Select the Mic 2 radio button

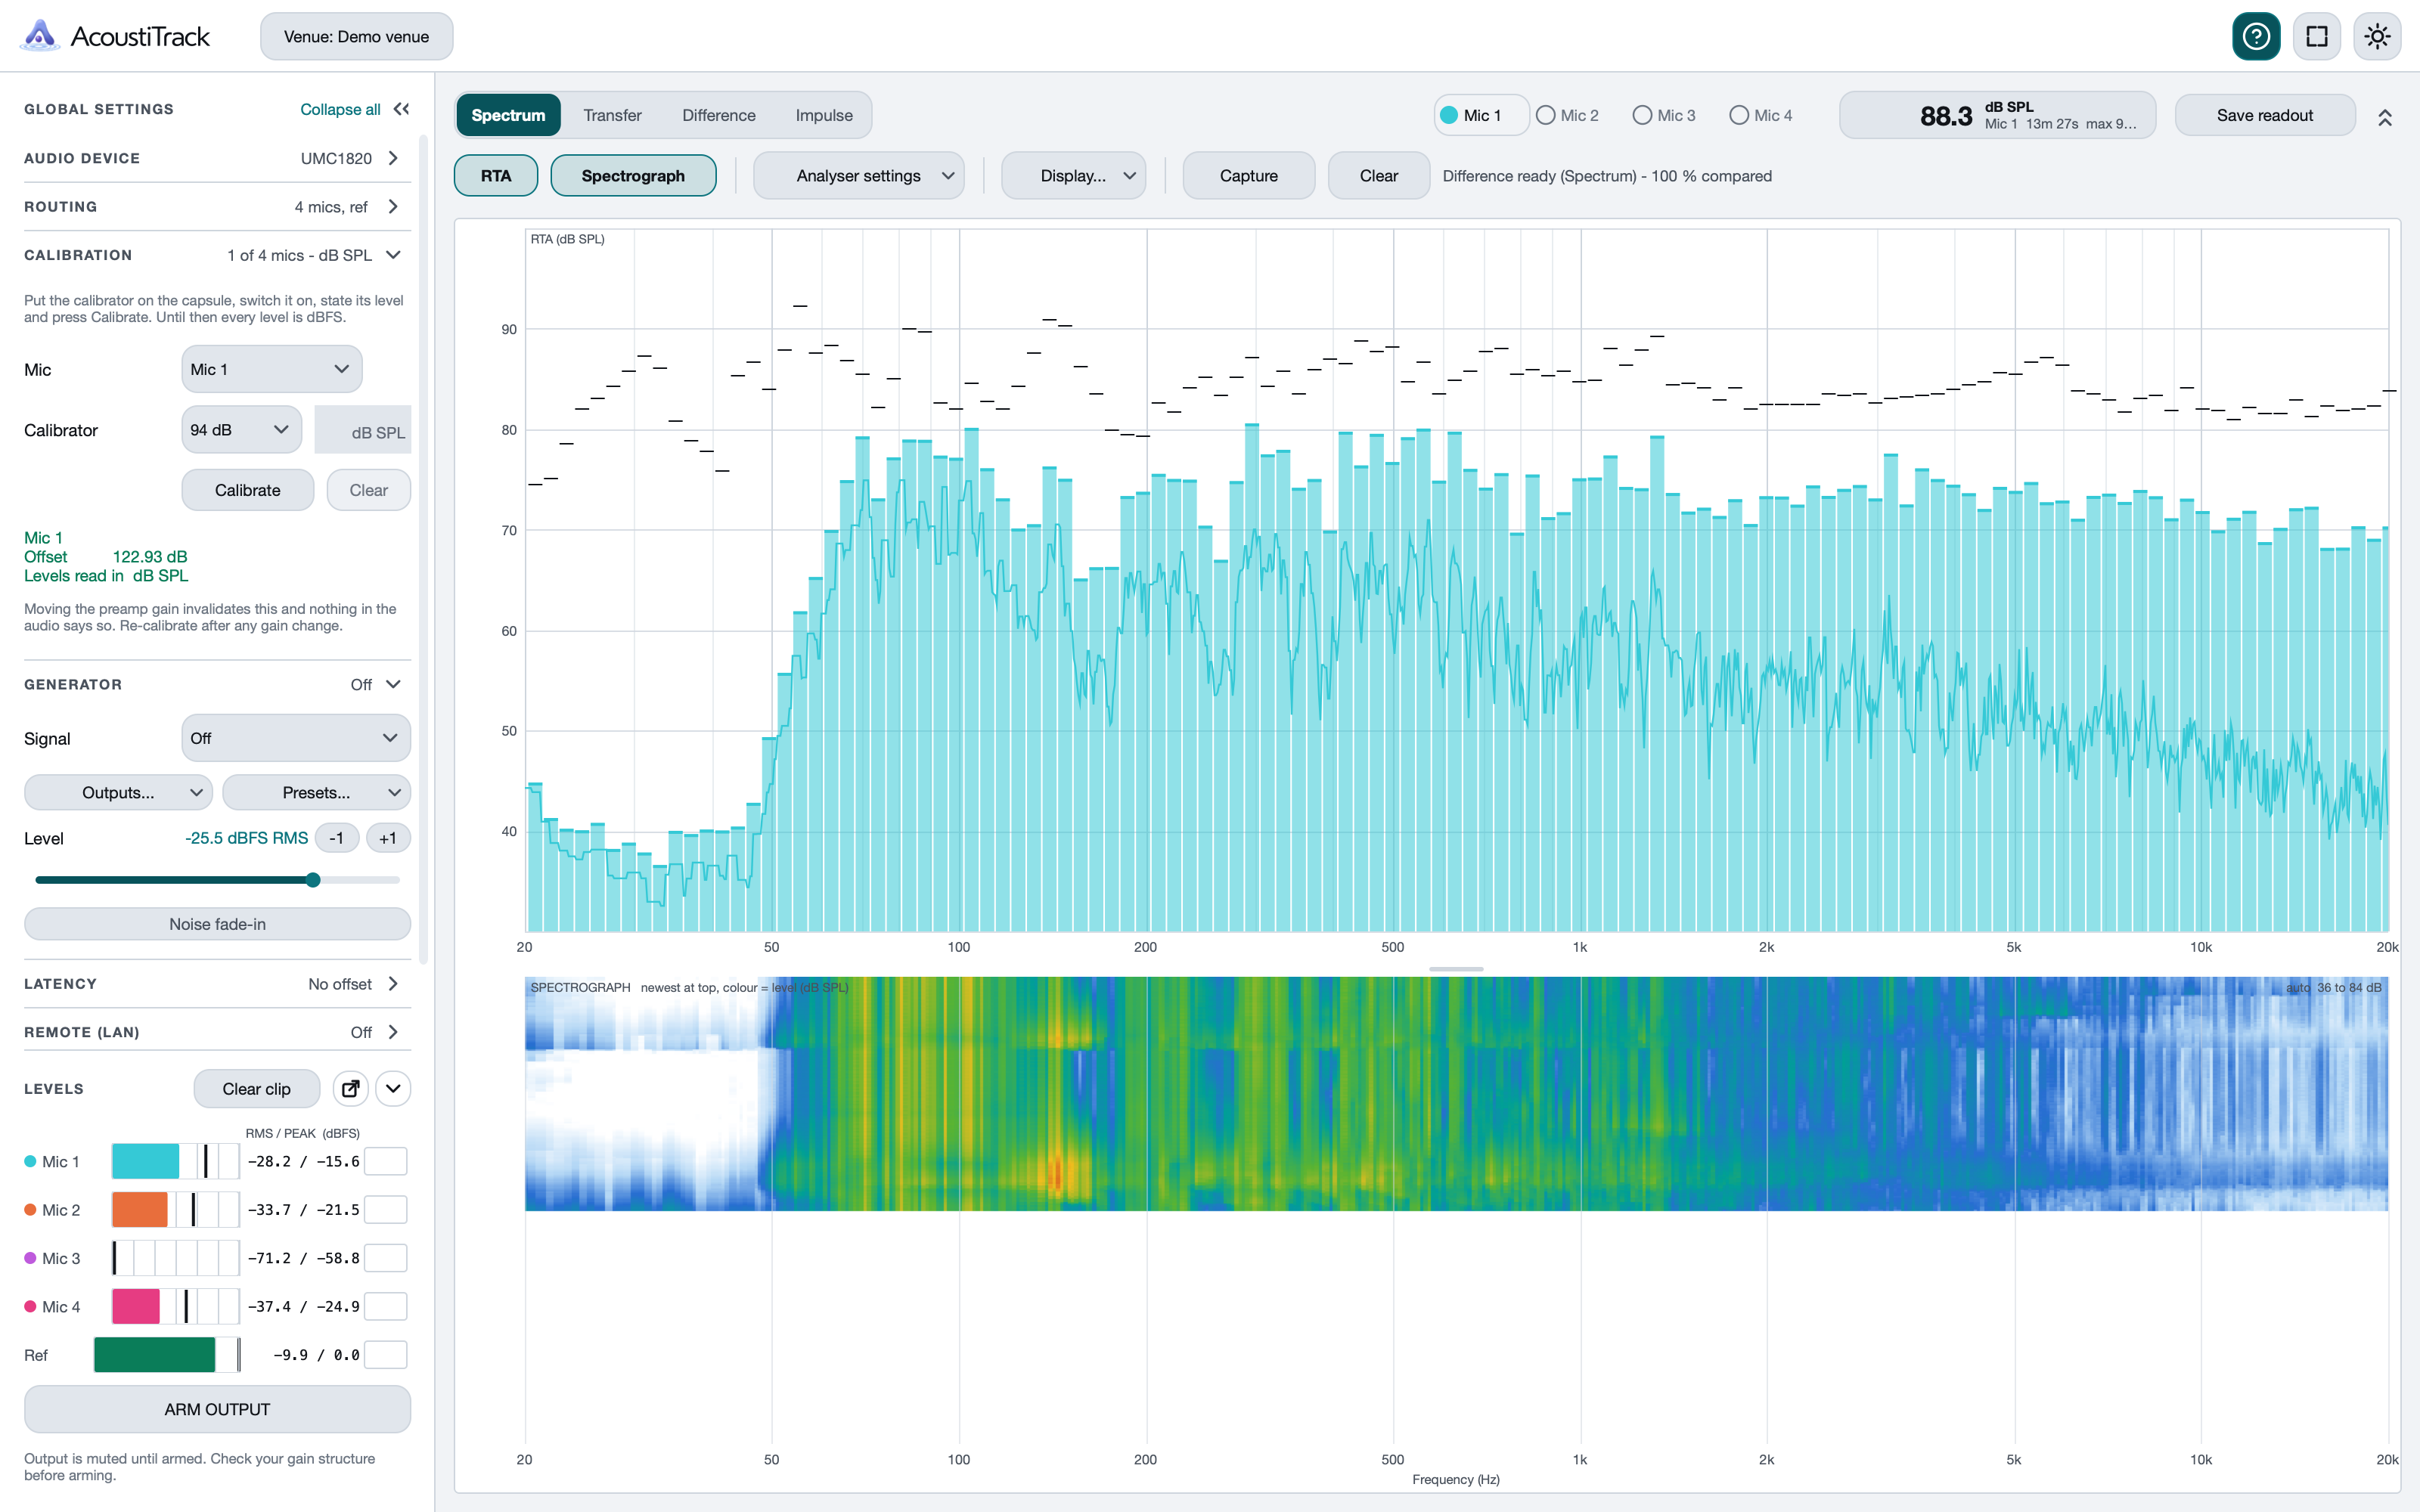point(1545,115)
